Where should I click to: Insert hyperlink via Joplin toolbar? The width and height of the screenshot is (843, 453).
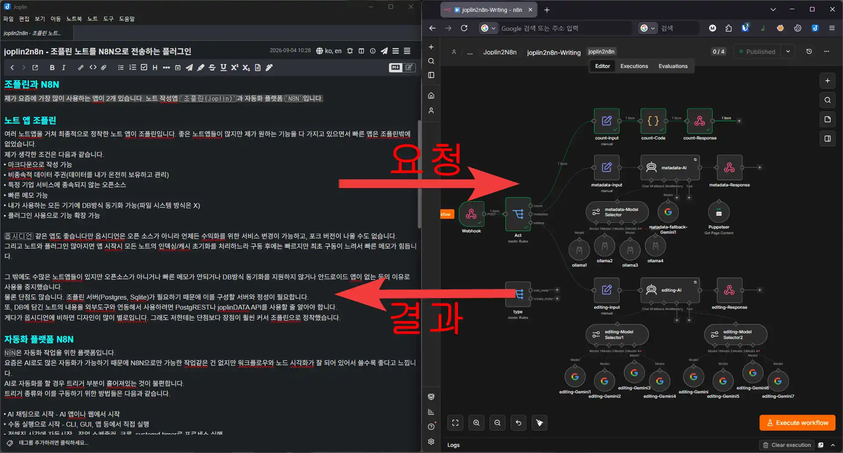(x=81, y=68)
